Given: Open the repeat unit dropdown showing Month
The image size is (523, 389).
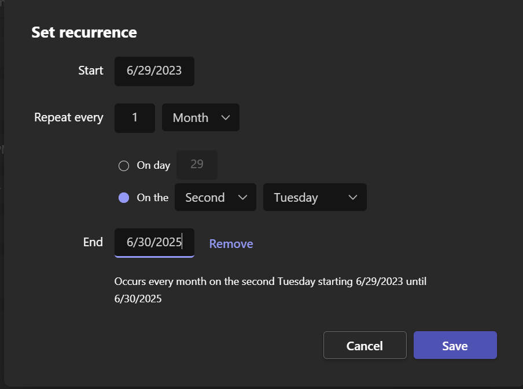Looking at the screenshot, I should (200, 117).
